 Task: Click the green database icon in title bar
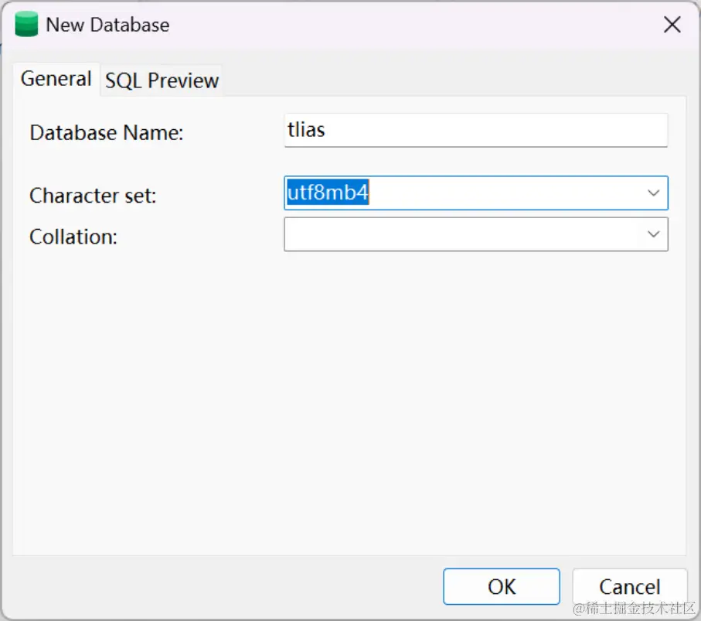tap(27, 25)
